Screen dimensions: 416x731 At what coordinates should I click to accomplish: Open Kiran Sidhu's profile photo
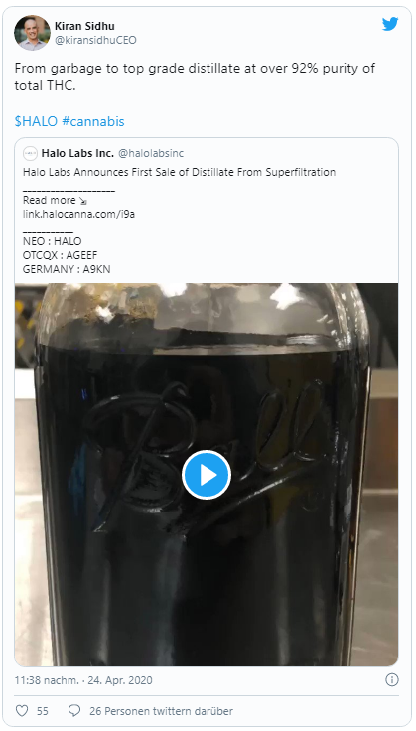pyautogui.click(x=32, y=33)
